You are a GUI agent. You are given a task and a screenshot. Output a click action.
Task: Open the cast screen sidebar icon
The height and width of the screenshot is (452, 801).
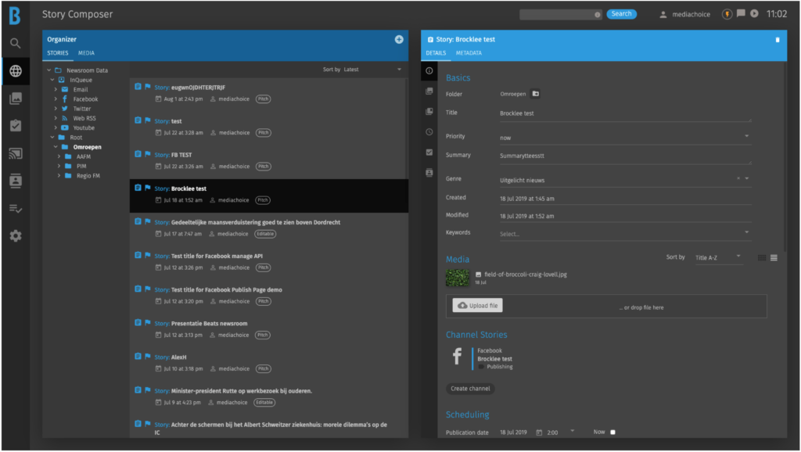click(x=16, y=153)
